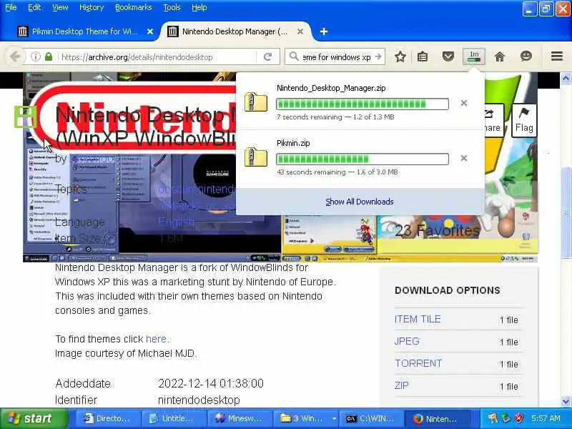The image size is (572, 429).
Task: Cancel the Nintendo_Desktop_Manager.zip download
Action: 463,103
